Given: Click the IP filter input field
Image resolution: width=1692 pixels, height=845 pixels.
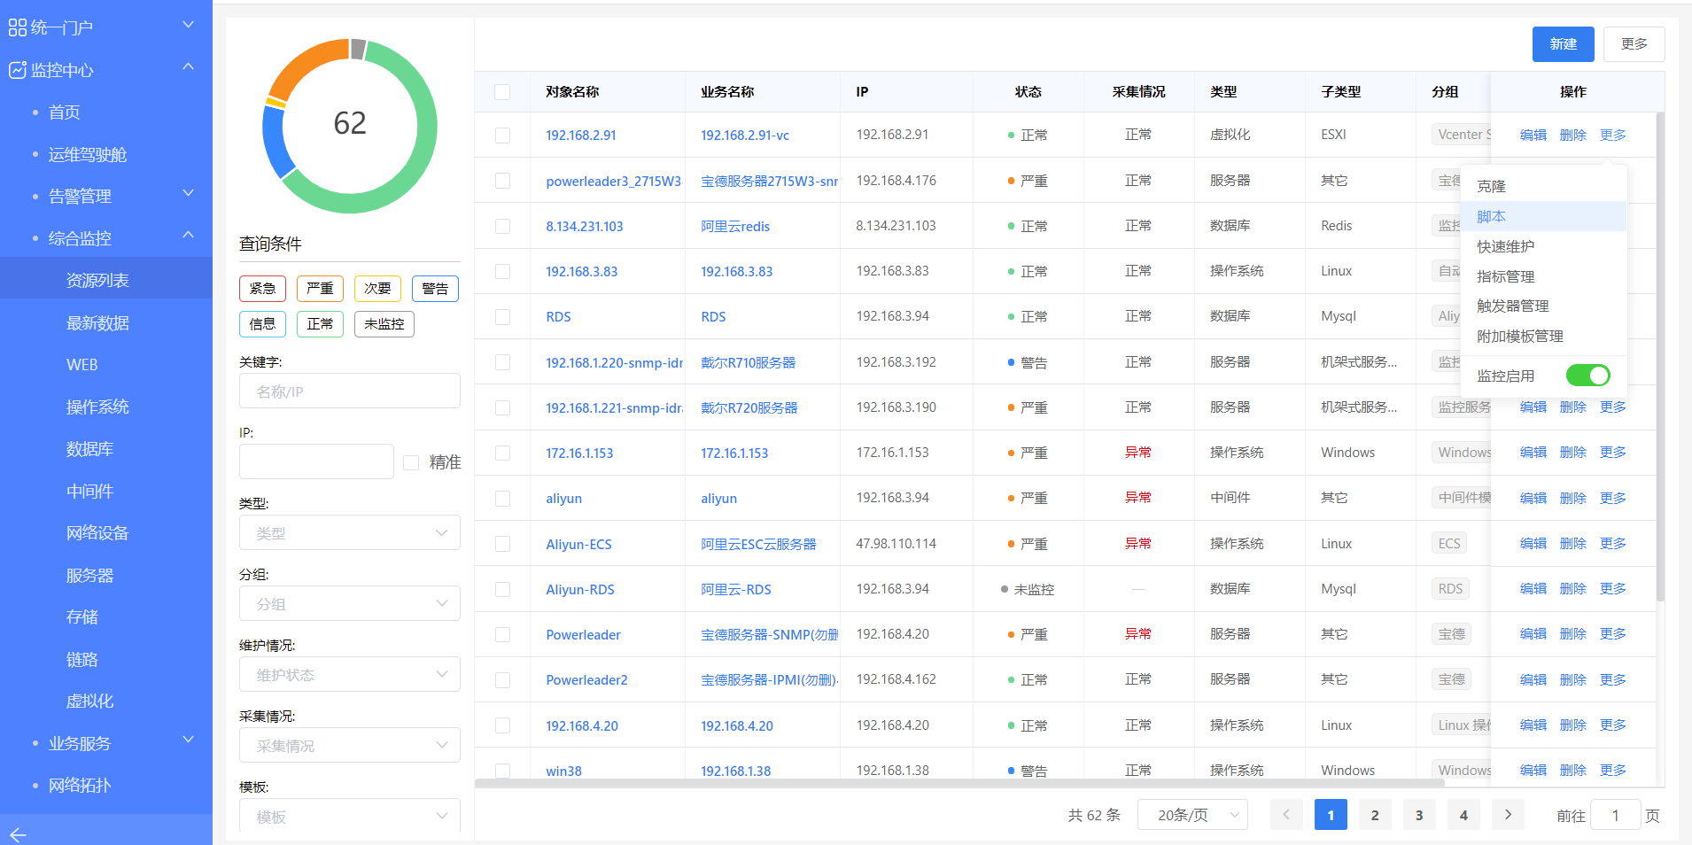Looking at the screenshot, I should tap(316, 462).
